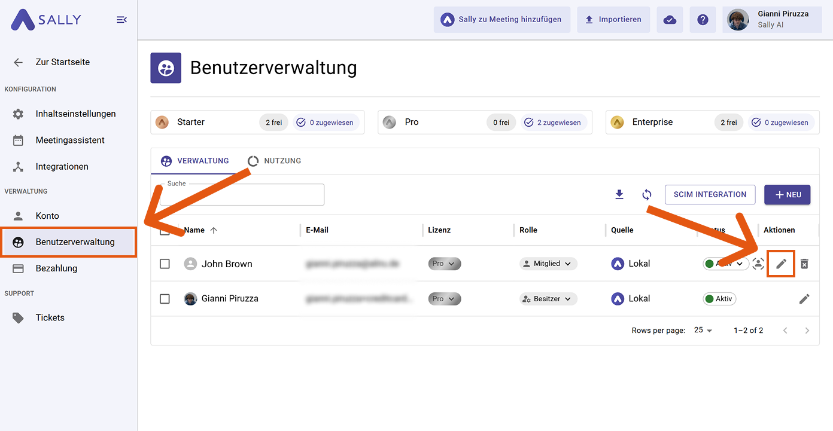
Task: Select John Brown's row checkbox
Action: 165,264
